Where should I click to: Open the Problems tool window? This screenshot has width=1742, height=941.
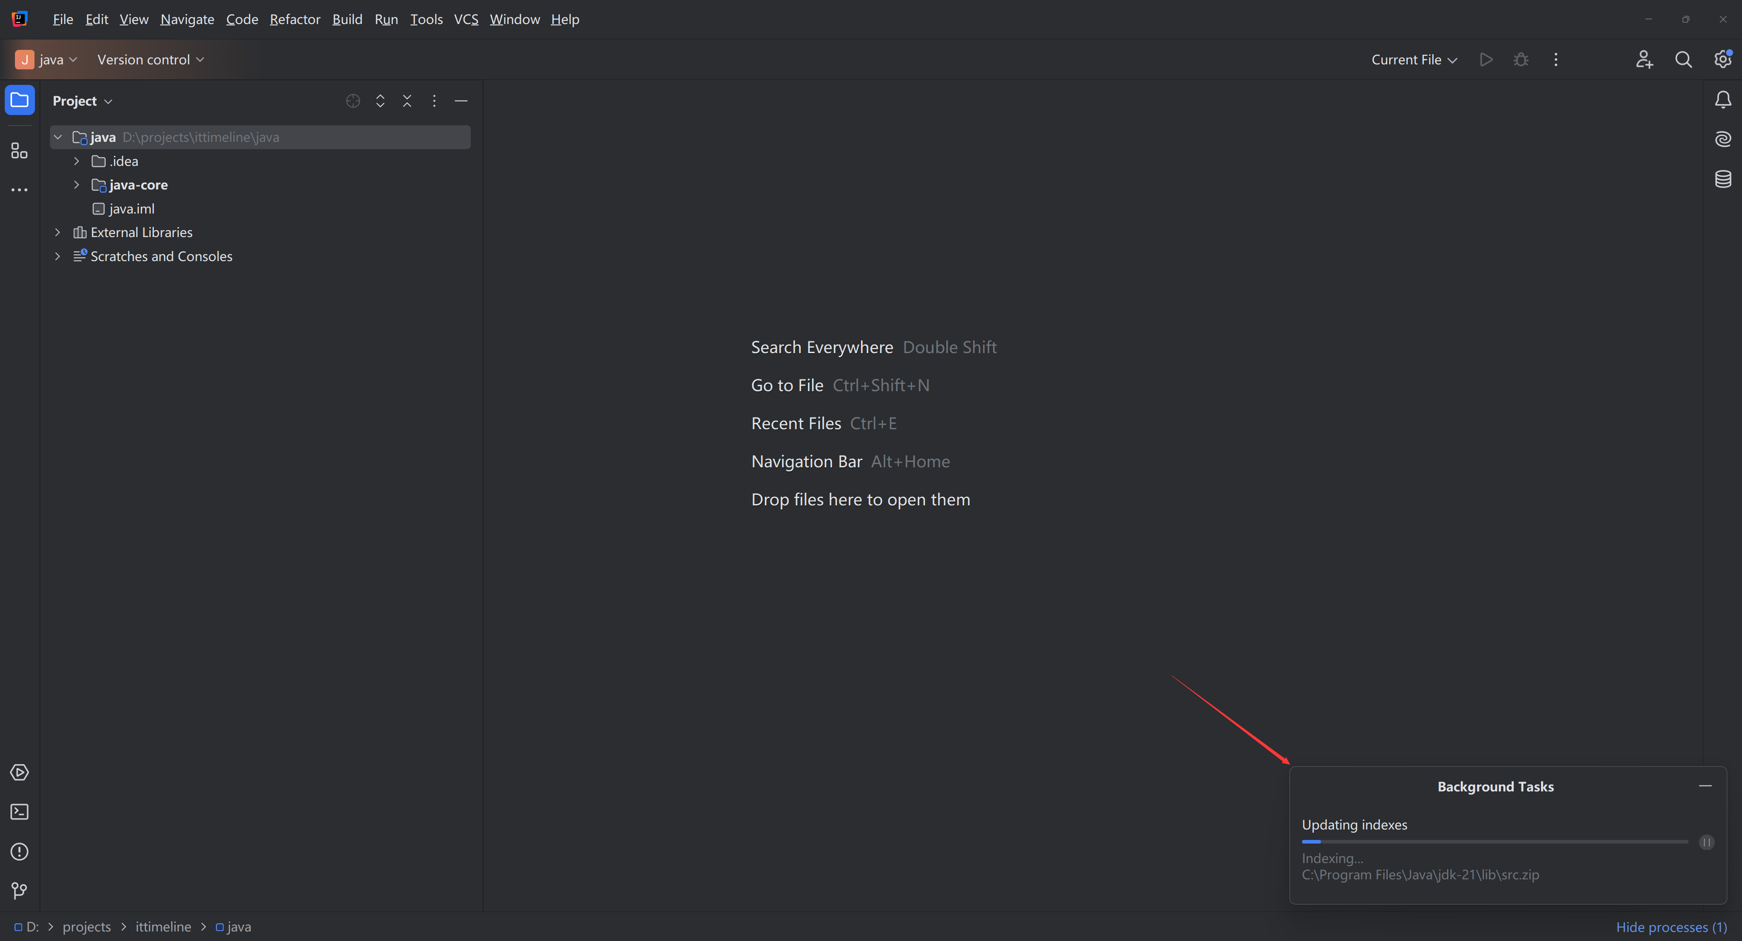tap(20, 851)
